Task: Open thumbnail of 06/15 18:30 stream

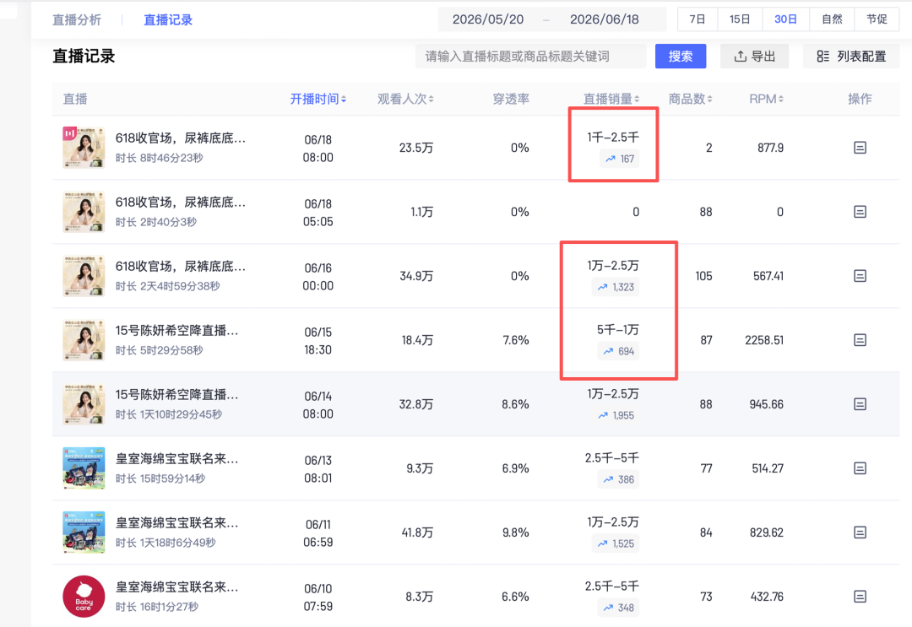Action: pos(84,340)
